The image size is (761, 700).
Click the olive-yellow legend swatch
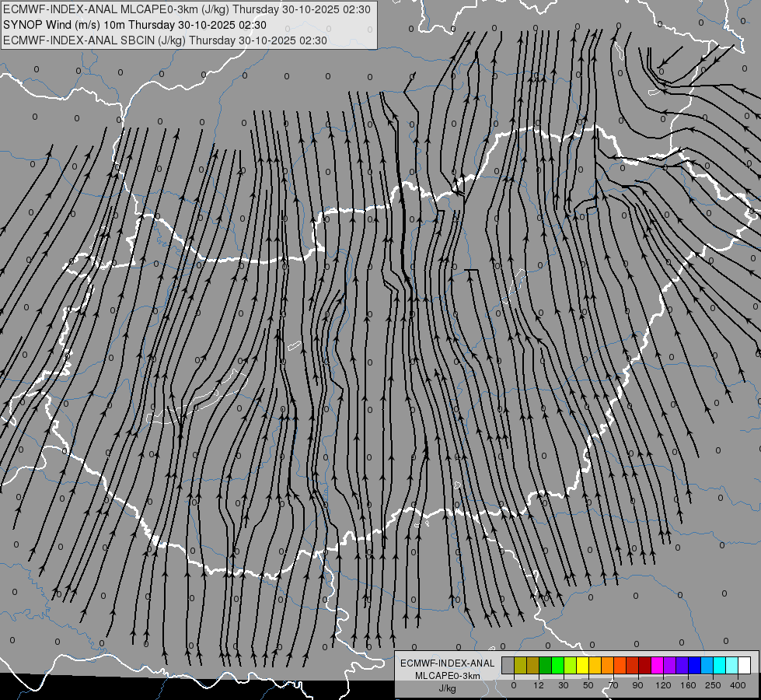[x=520, y=665]
